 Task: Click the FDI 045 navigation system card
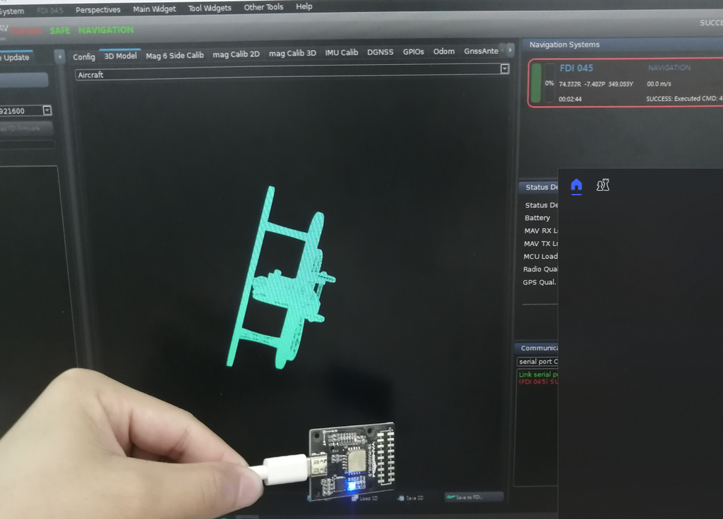[626, 83]
